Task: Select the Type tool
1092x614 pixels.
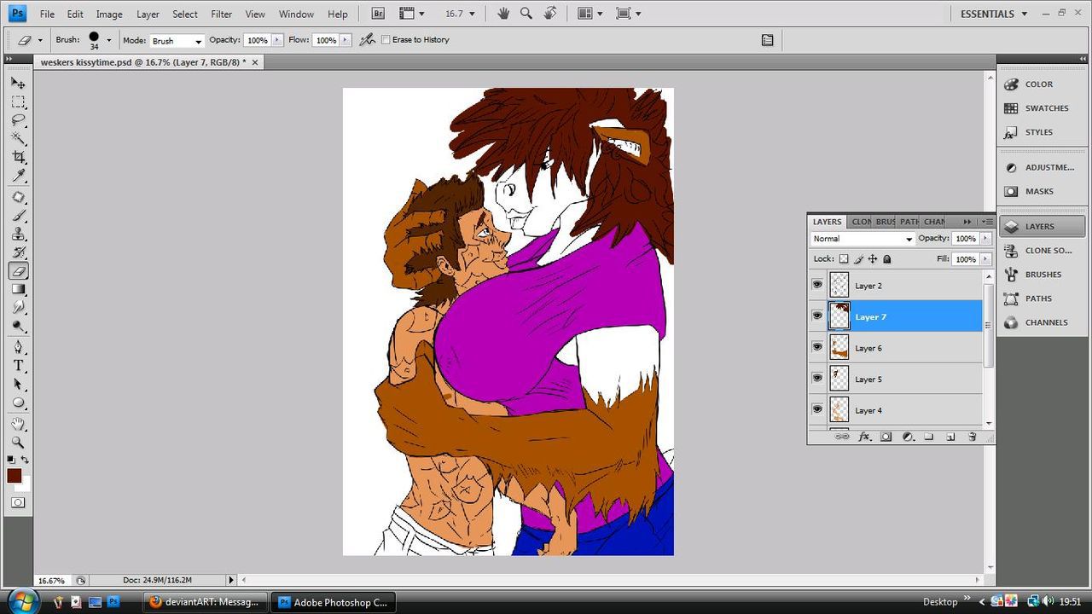Action: pyautogui.click(x=18, y=366)
